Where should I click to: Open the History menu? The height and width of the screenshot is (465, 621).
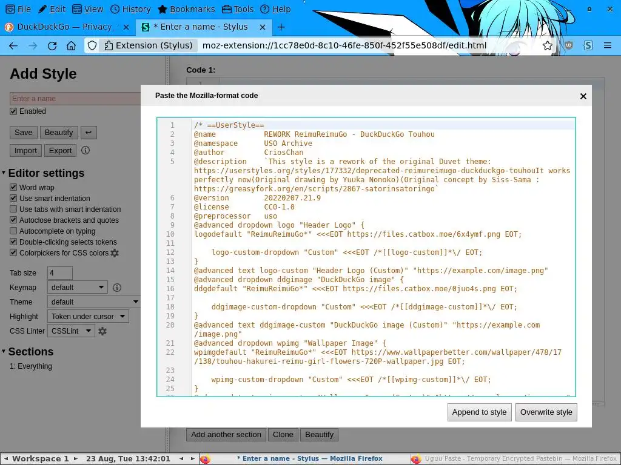tap(131, 9)
